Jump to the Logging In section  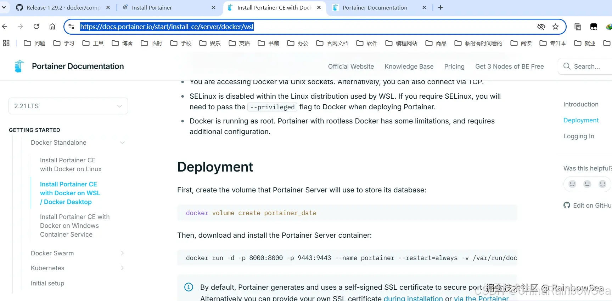pyautogui.click(x=579, y=136)
